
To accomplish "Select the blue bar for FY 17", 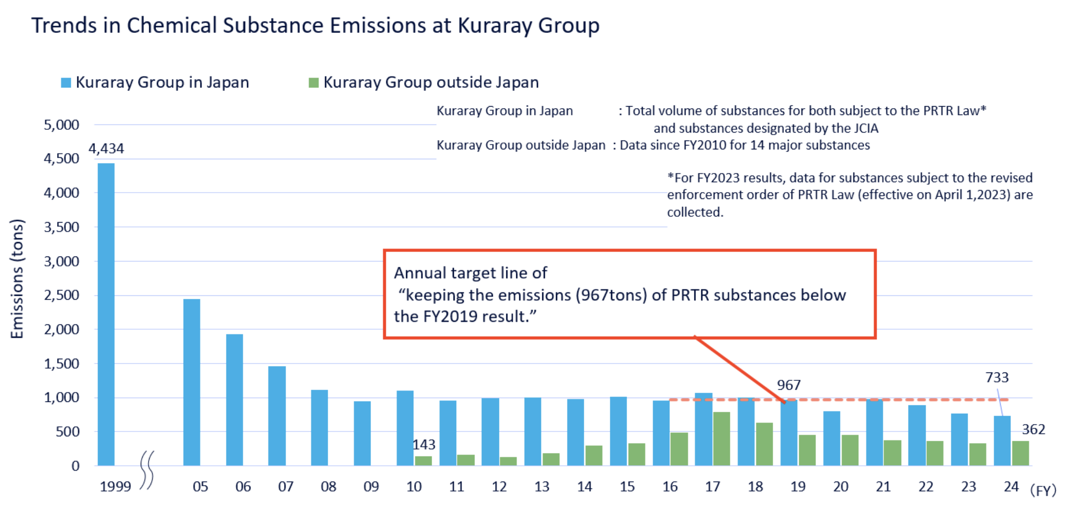I will click(704, 429).
